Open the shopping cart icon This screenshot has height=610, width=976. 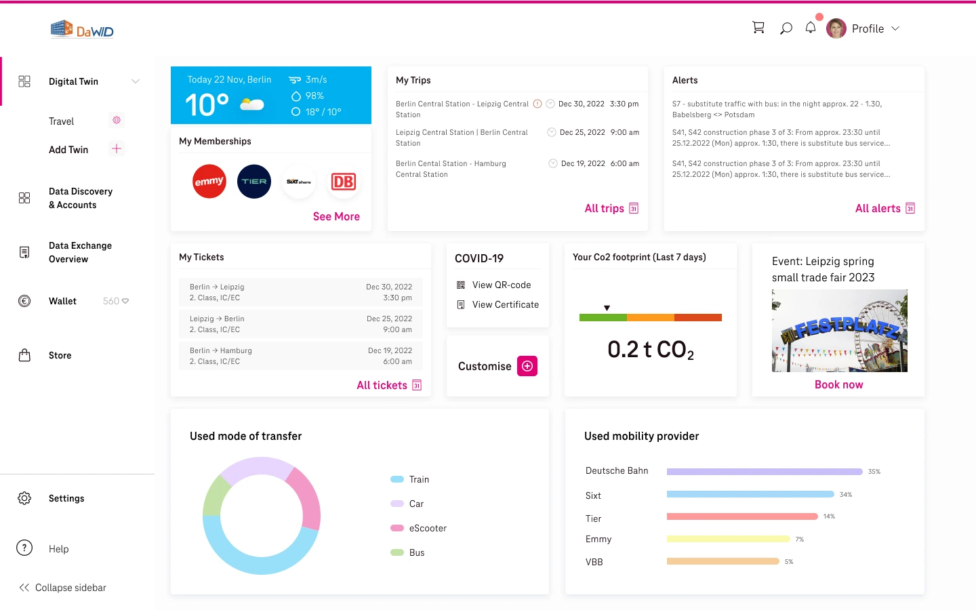[758, 28]
